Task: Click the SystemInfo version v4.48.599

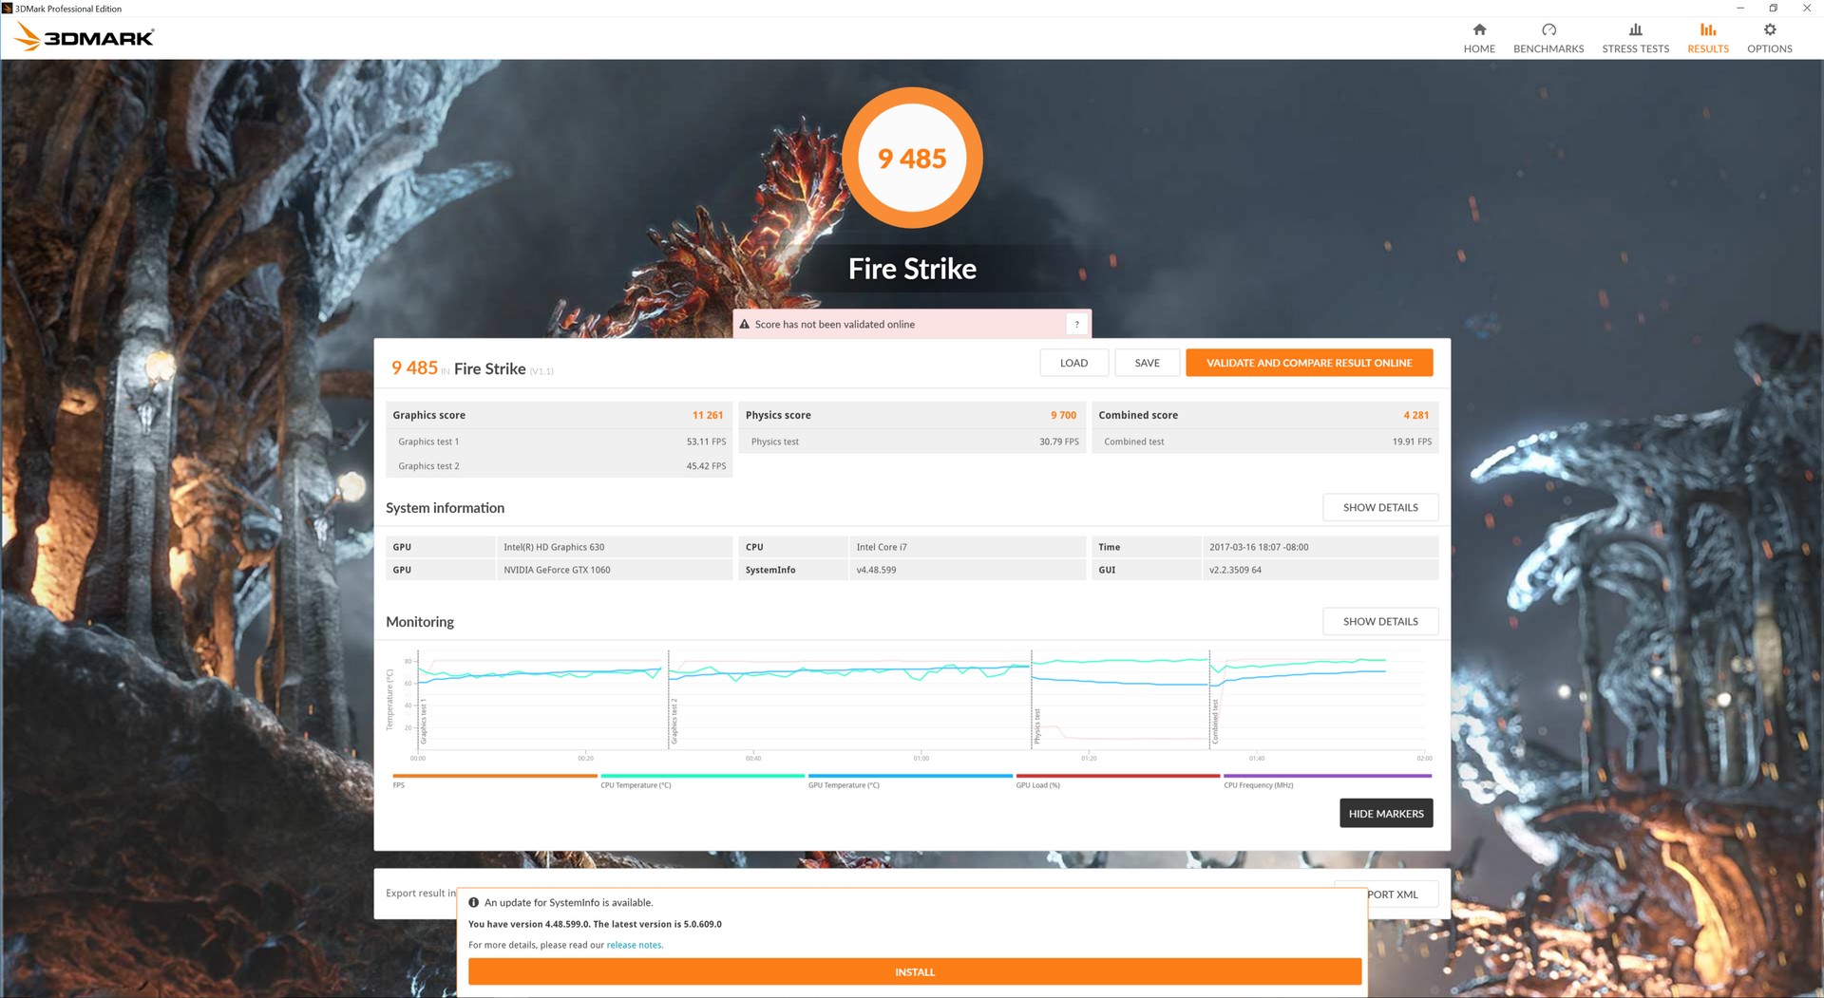Action: (x=876, y=571)
